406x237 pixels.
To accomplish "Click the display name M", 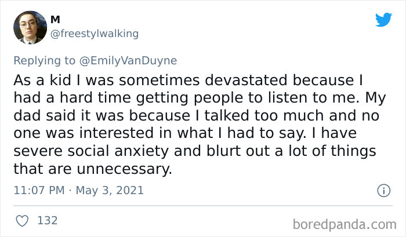I will point(56,20).
